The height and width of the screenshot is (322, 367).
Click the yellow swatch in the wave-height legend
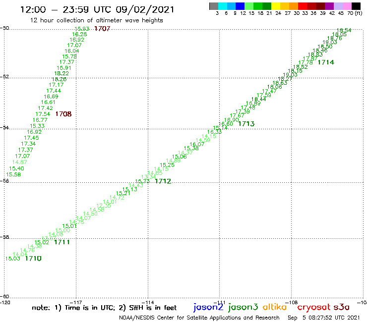pos(276,6)
